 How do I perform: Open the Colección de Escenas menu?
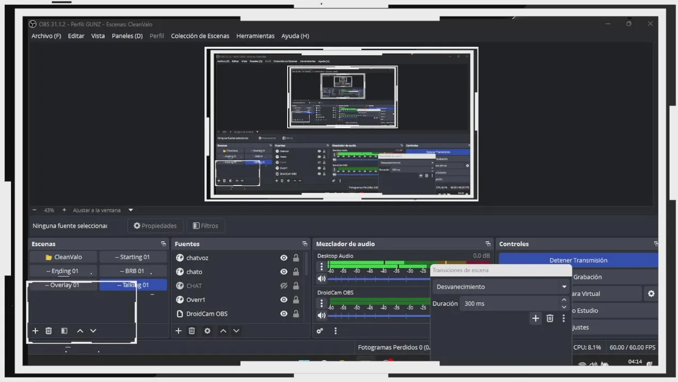[x=200, y=36]
